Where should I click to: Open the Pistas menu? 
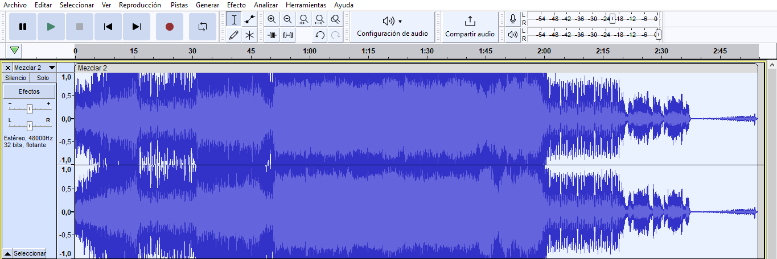[179, 5]
